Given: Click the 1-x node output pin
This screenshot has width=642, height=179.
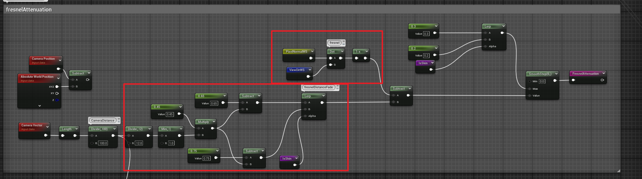Looking at the screenshot, I should [365, 58].
